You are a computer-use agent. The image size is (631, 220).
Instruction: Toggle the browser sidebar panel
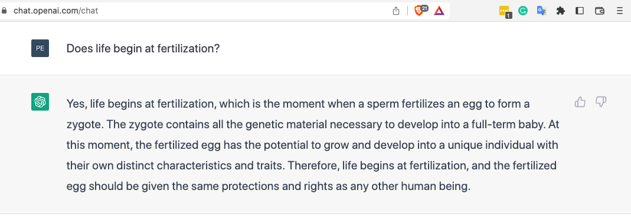click(x=580, y=11)
